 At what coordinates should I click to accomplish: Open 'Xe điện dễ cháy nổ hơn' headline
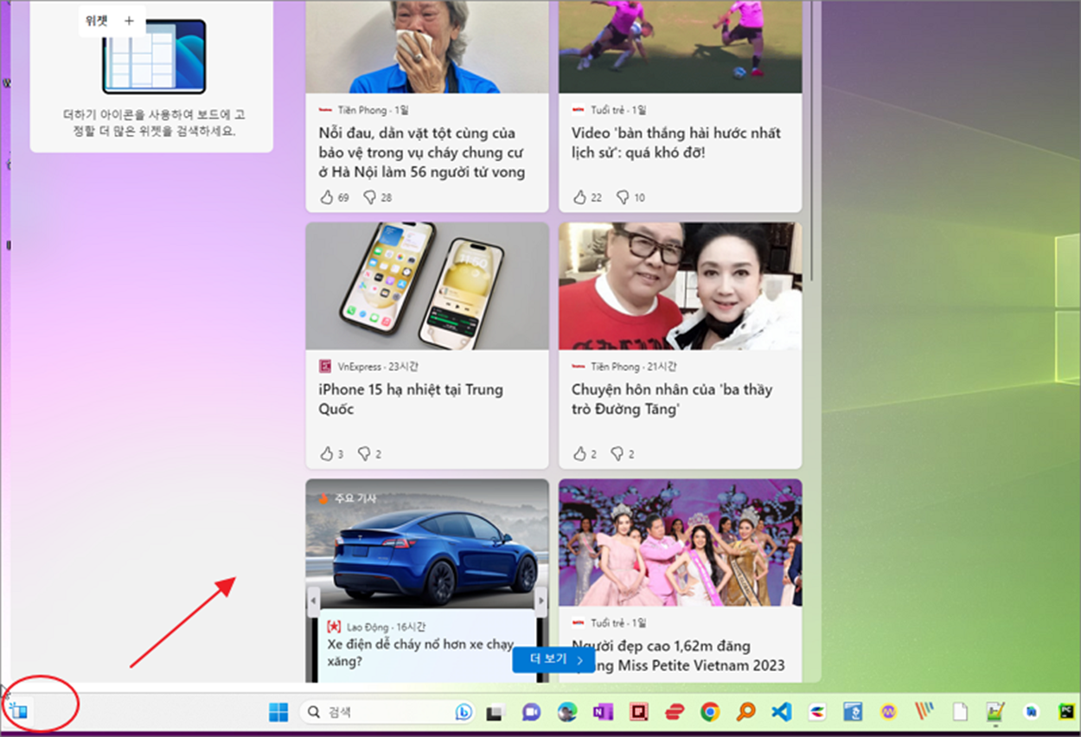point(420,653)
